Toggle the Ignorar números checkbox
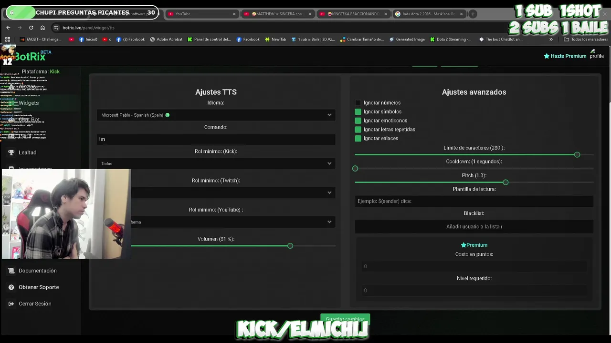 [x=358, y=103]
